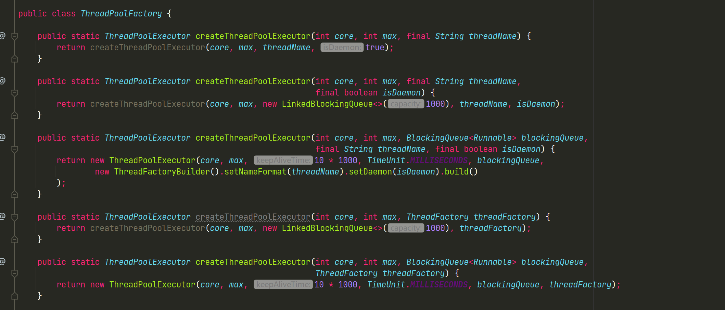Click 'isDaemon' argument in 'setDaemon(isDaemon)'
The image size is (725, 310).
click(416, 172)
